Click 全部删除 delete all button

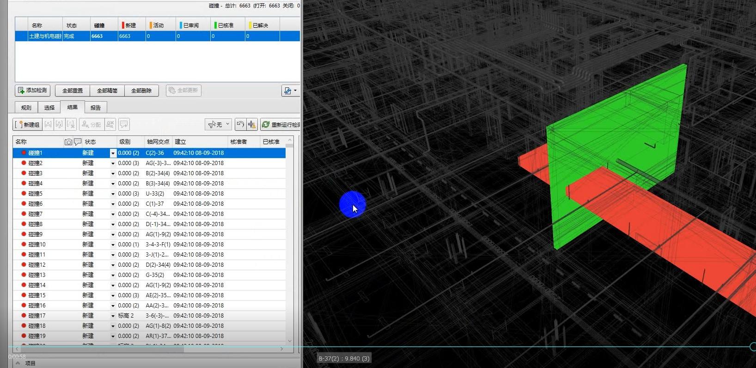coord(141,91)
